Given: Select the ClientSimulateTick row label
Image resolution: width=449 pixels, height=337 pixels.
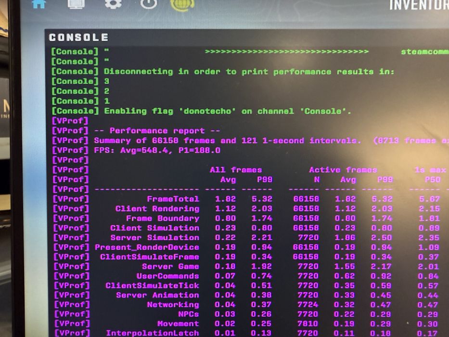Looking at the screenshot, I should coord(152,285).
